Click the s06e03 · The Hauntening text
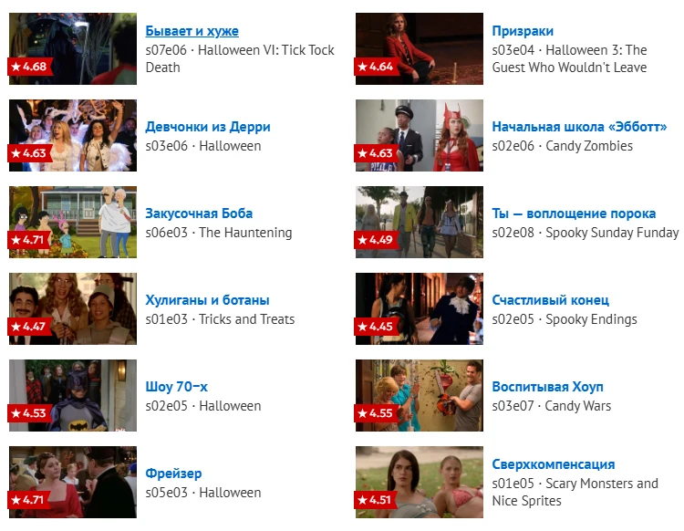This screenshot has width=684, height=531. (x=219, y=233)
